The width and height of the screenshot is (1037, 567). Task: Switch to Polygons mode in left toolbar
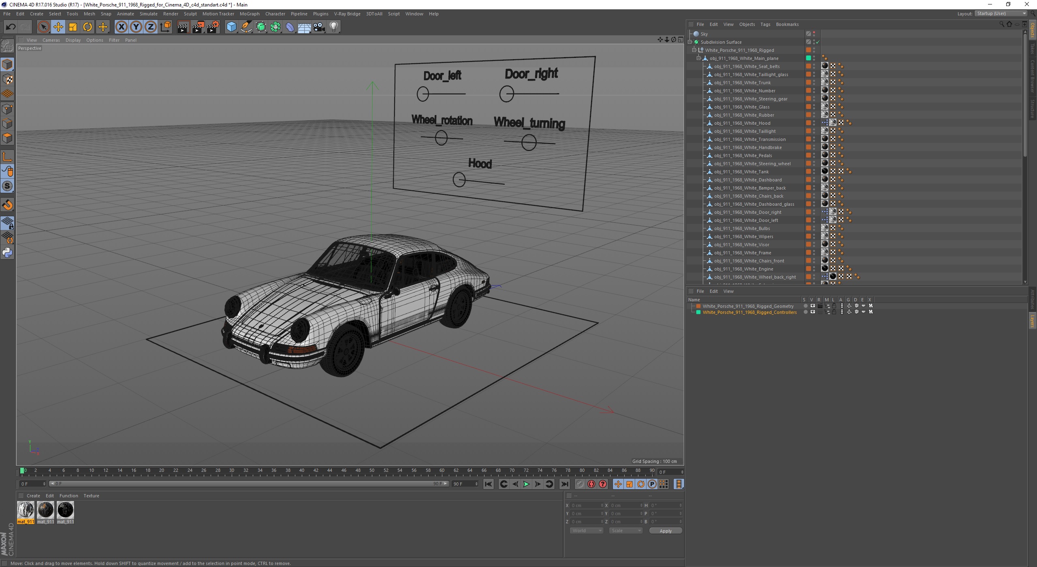pyautogui.click(x=7, y=138)
